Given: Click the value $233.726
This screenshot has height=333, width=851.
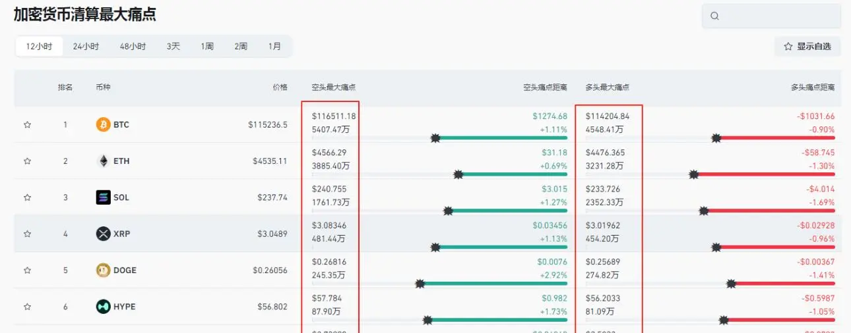Looking at the screenshot, I should (x=603, y=189).
